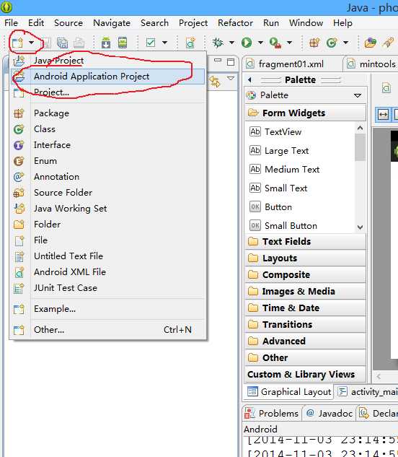Choose Untitled Text File
Screen dimensions: 398x457
tap(108, 256)
